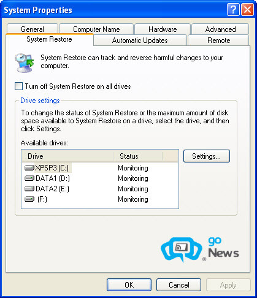The height and width of the screenshot is (298, 257).
Task: Click the Status column header
Action: point(138,156)
